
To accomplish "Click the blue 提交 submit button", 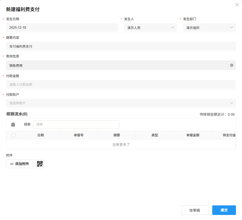I will point(224,210).
